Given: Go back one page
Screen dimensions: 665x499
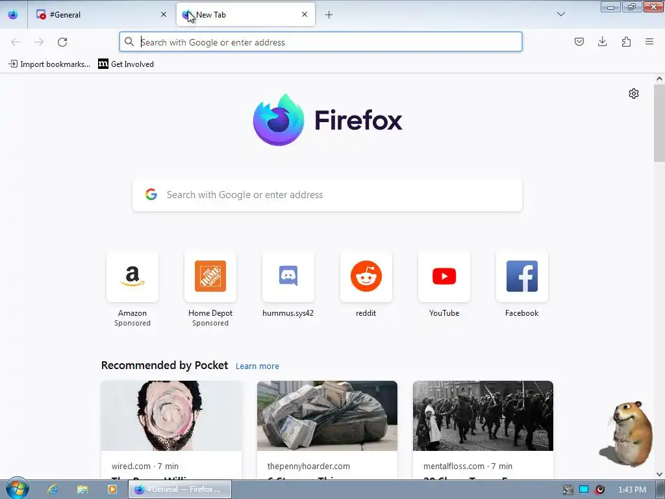Looking at the screenshot, I should (16, 42).
